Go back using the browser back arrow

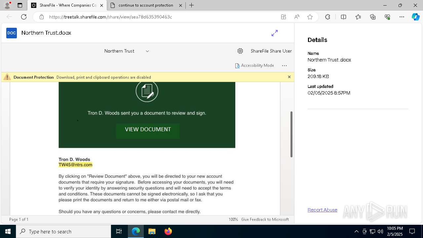pyautogui.click(x=9, y=17)
